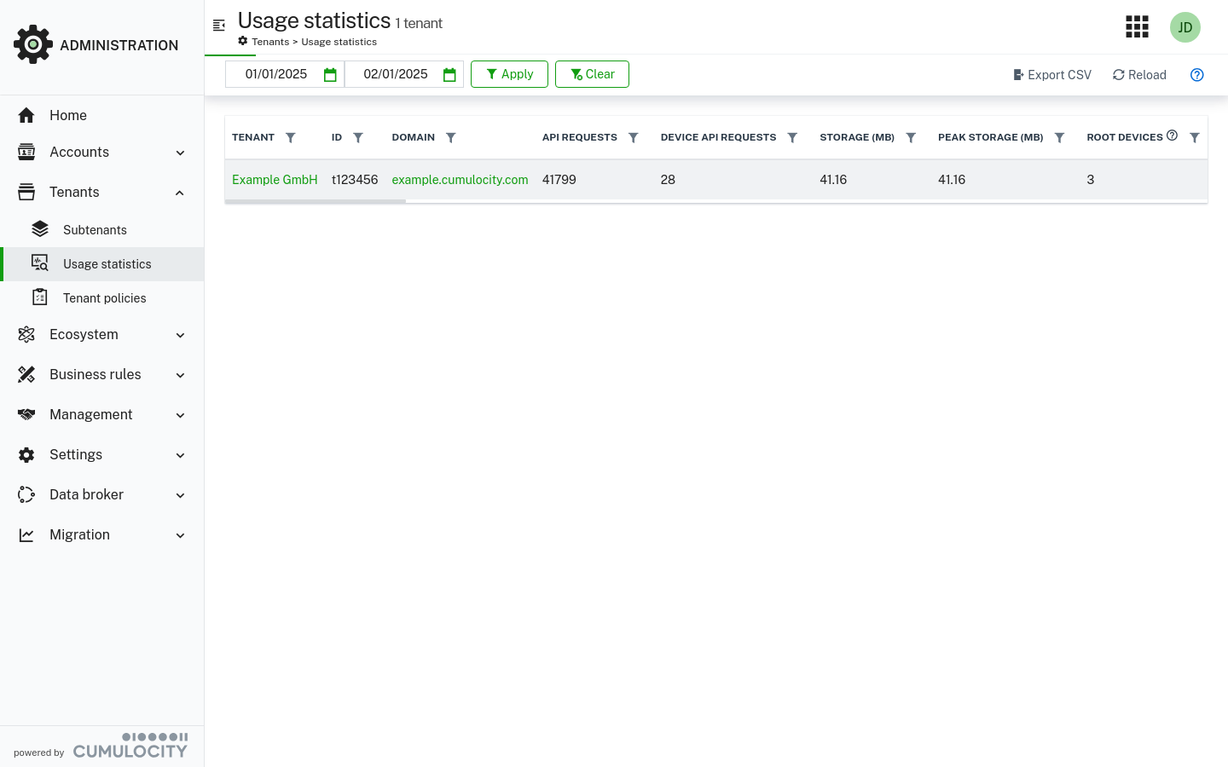The width and height of the screenshot is (1228, 767).
Task: Open the help question mark icon
Action: (x=1196, y=75)
